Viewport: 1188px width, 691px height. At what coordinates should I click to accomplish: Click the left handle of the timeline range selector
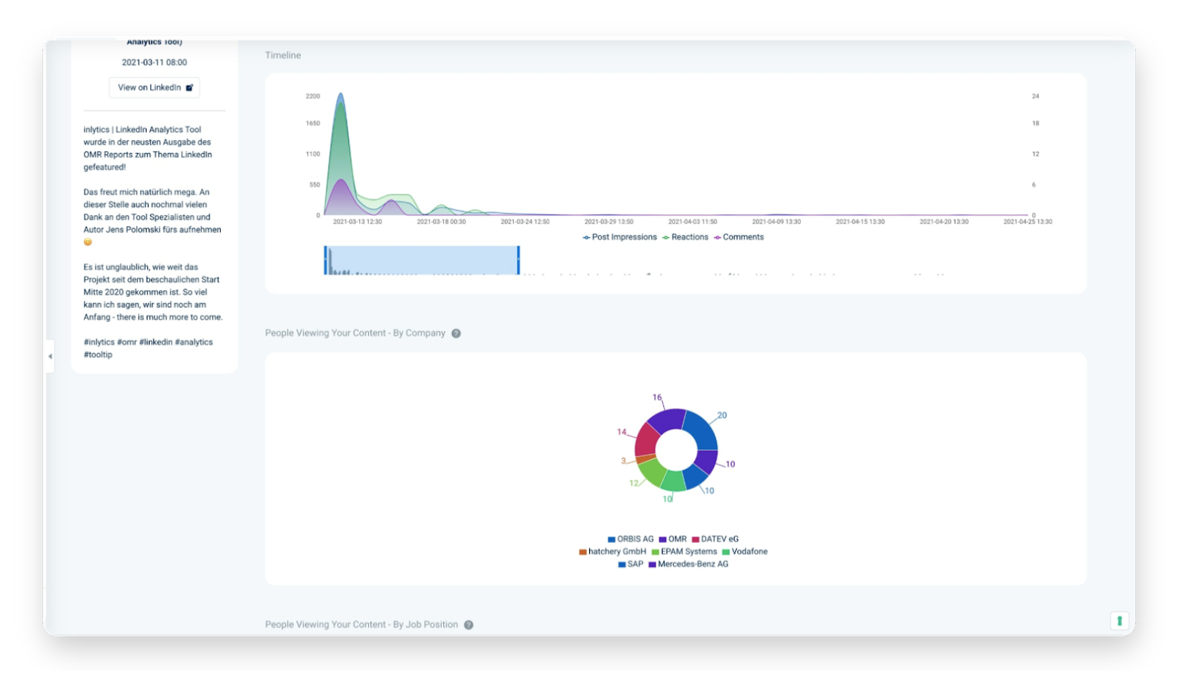[326, 260]
